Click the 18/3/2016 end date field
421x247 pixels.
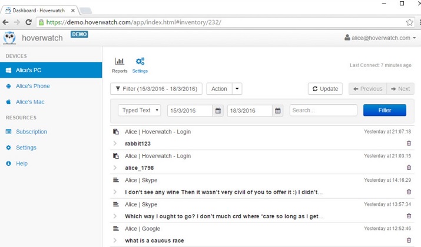coord(250,111)
